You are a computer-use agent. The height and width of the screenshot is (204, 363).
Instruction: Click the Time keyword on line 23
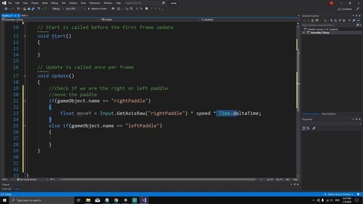click(225, 113)
